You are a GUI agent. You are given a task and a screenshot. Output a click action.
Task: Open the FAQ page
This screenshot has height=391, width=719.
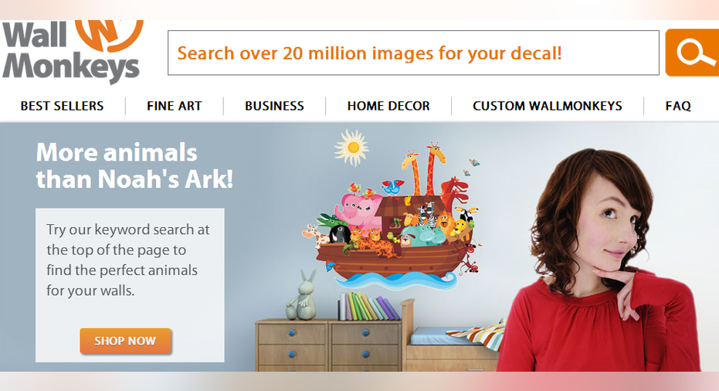(x=678, y=106)
